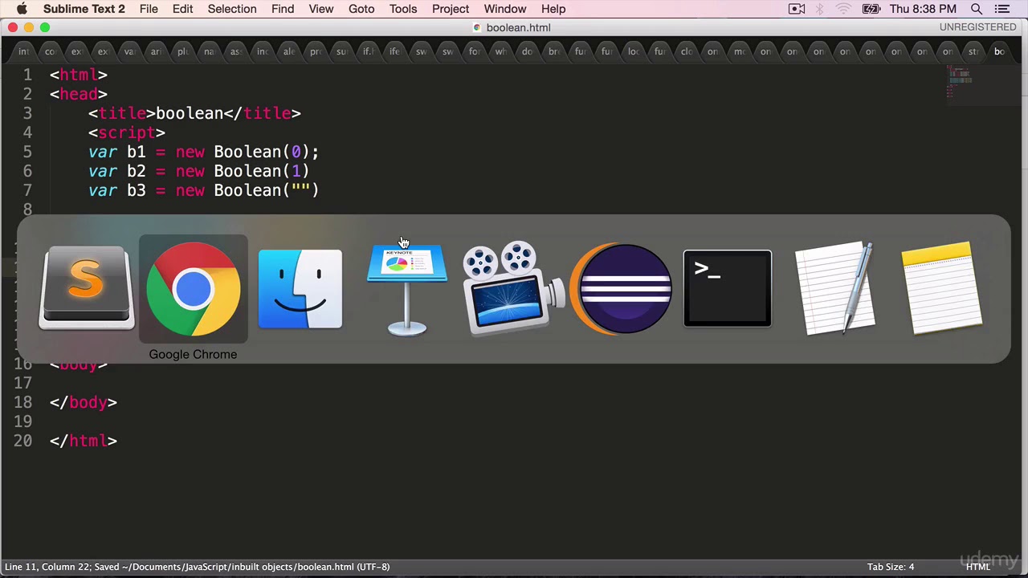
Task: Open the Selection menu
Action: point(232,9)
